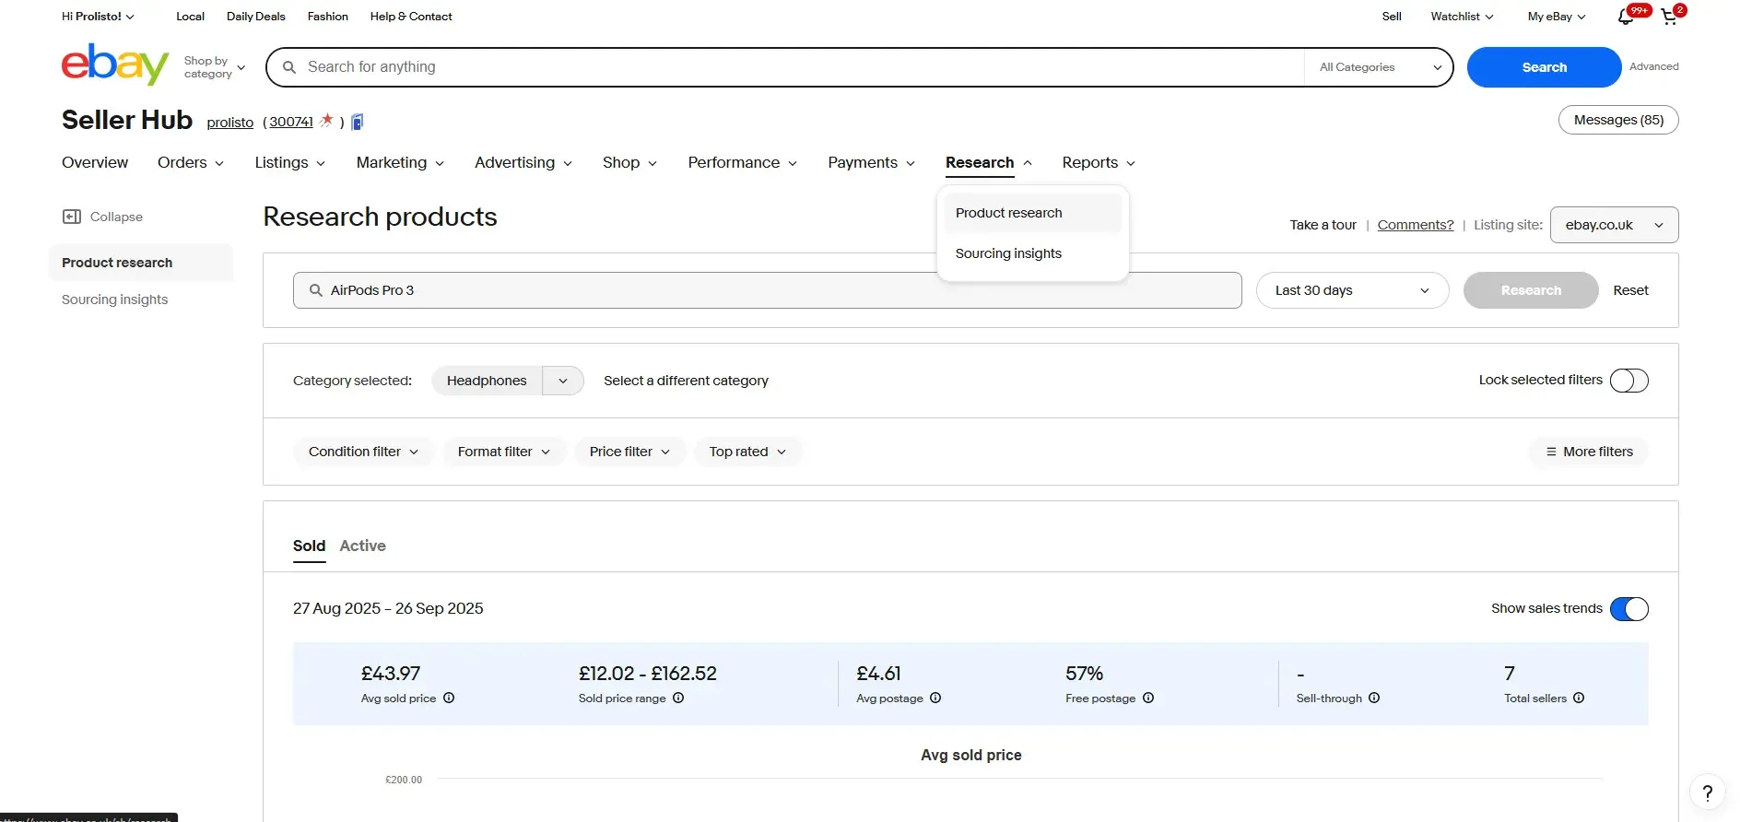Open the Last 30 days date range dropdown
This screenshot has width=1740, height=822.
1352,290
